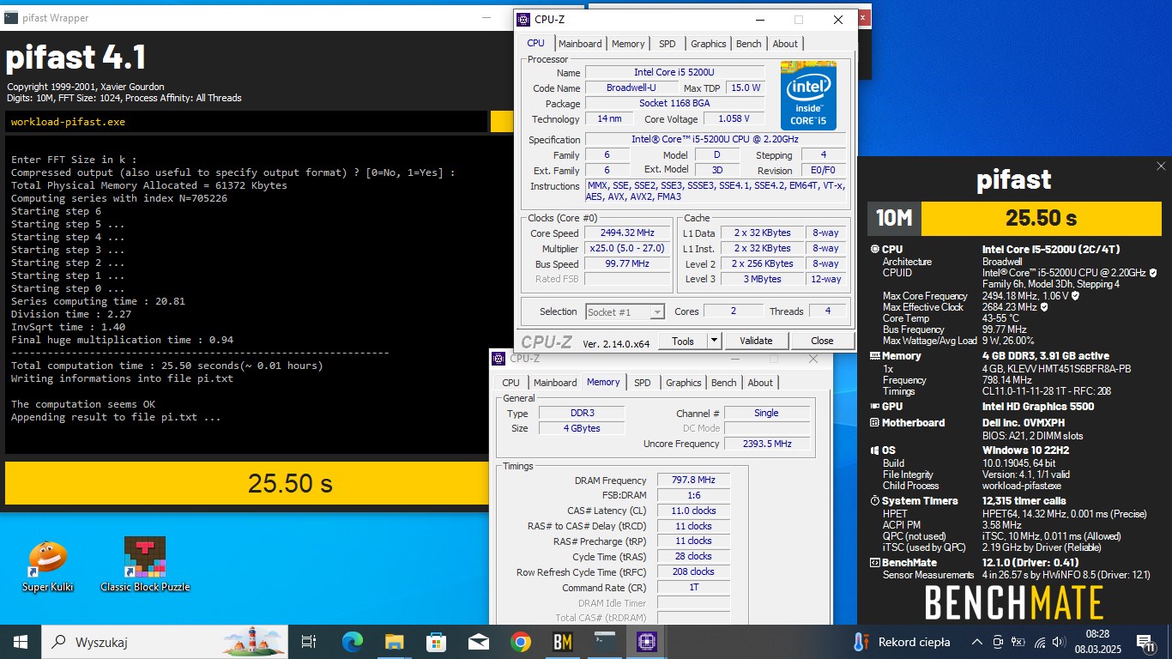
Task: Launch Microsoft Edge from the taskbar
Action: (x=353, y=641)
